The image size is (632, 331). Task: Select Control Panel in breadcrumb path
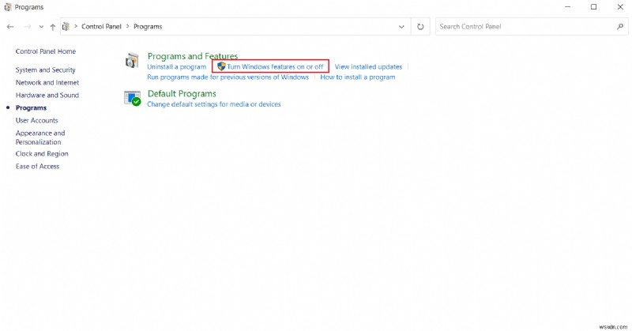[101, 27]
